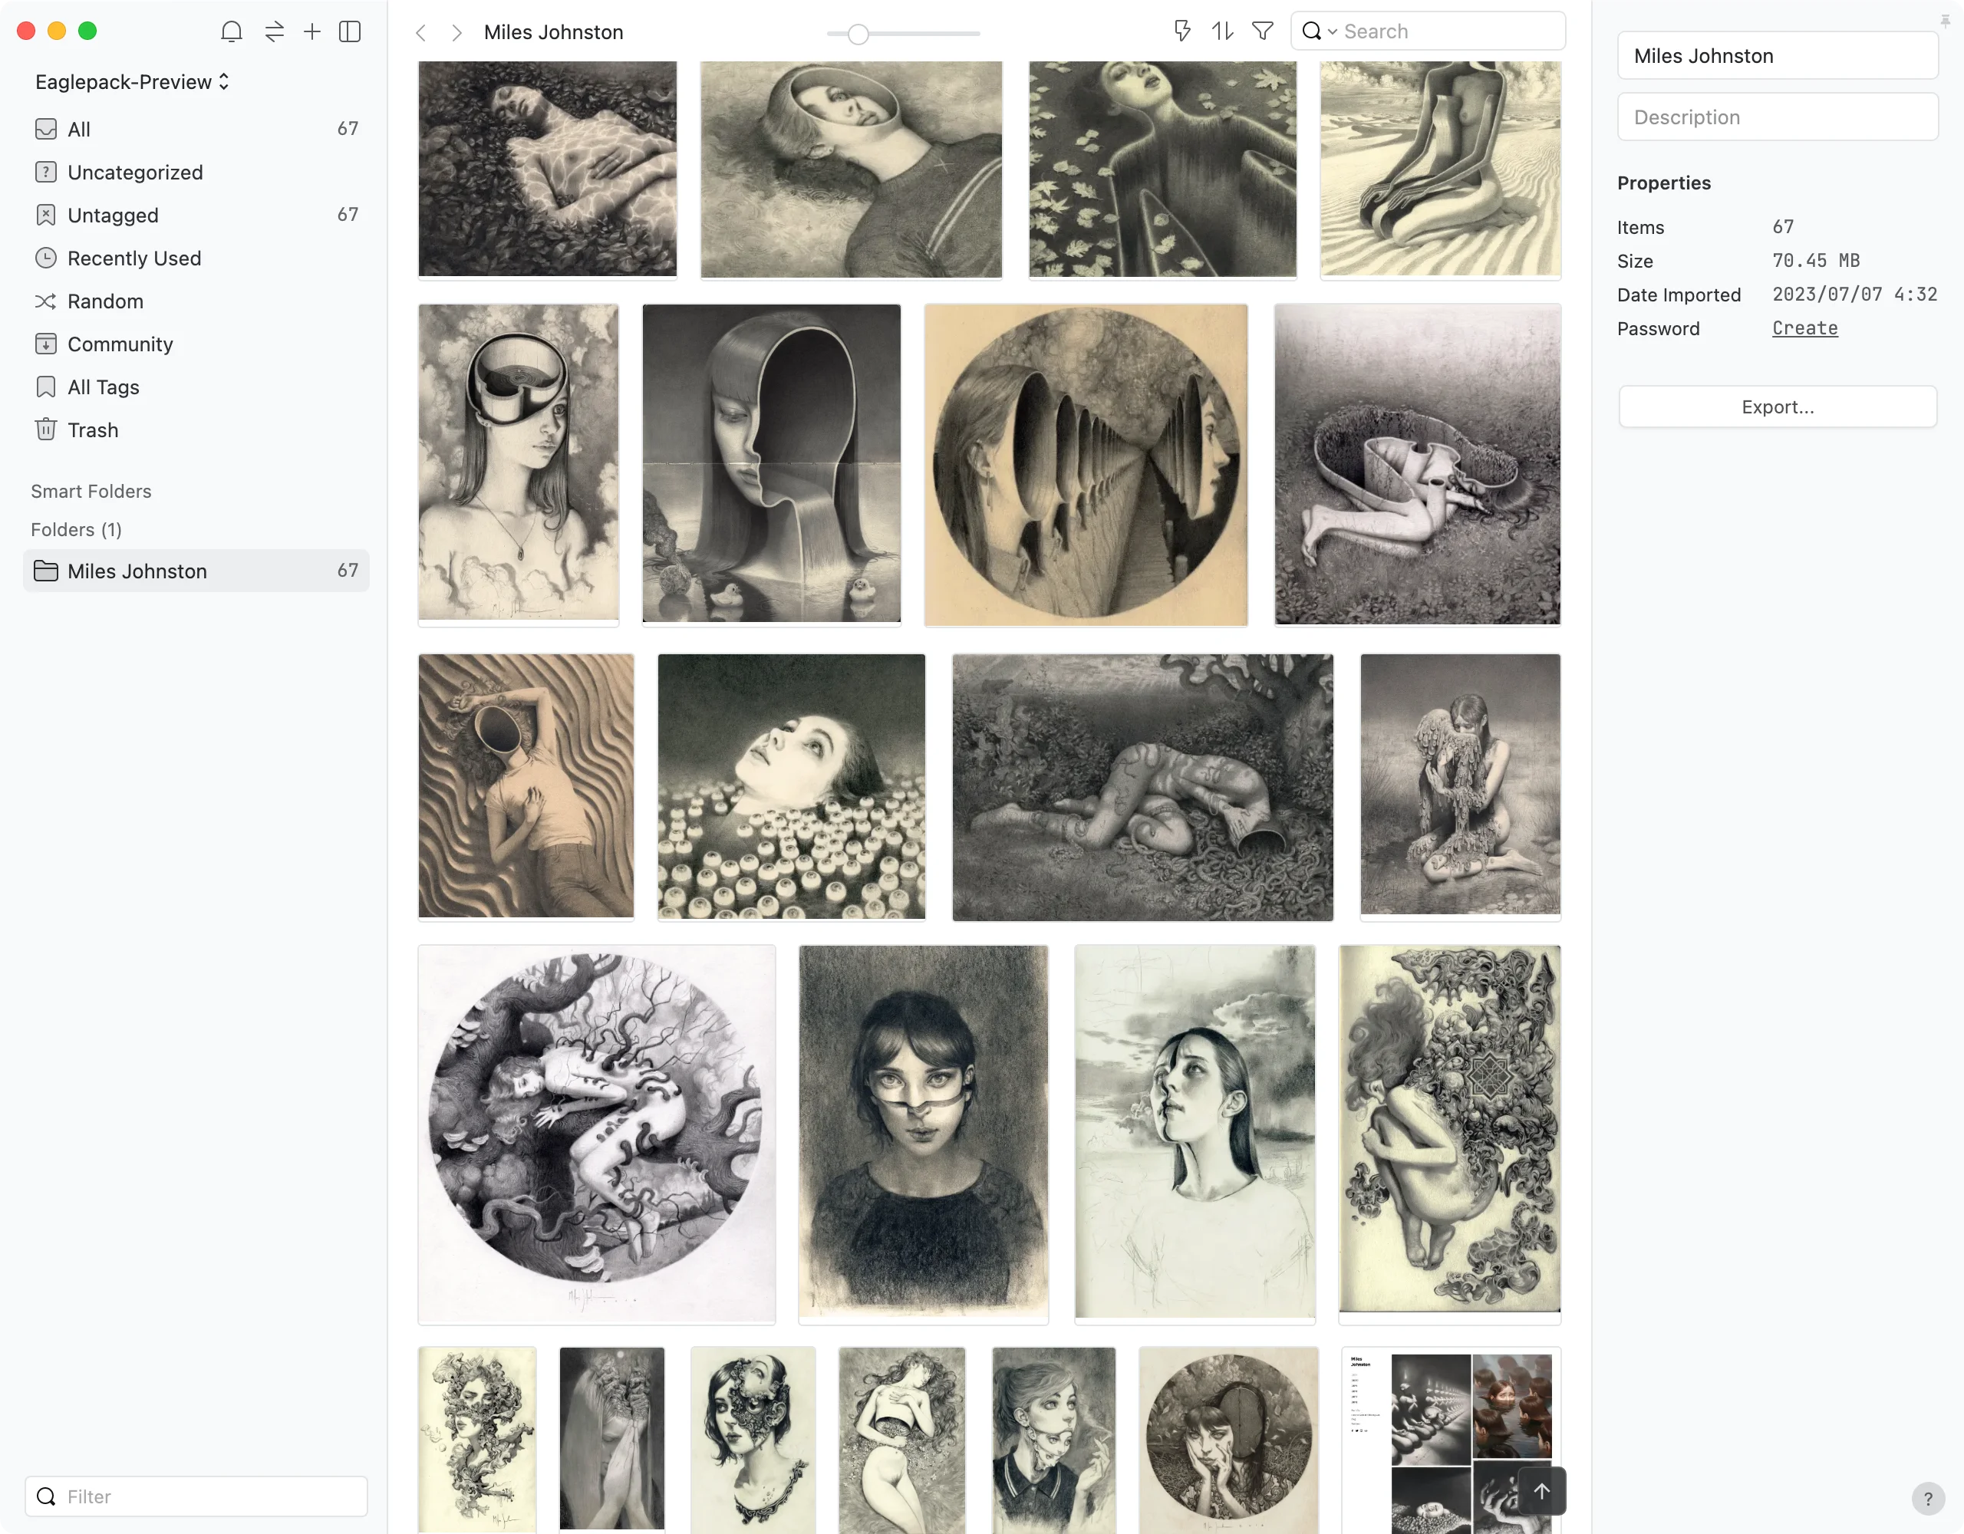Open the Eaglepack-Preview library switcher
The image size is (1964, 1534).
click(x=132, y=82)
